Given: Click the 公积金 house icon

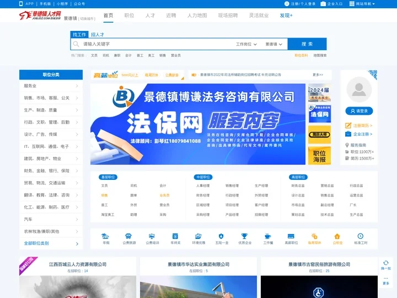Looking at the screenshot, I should pyautogui.click(x=337, y=236).
